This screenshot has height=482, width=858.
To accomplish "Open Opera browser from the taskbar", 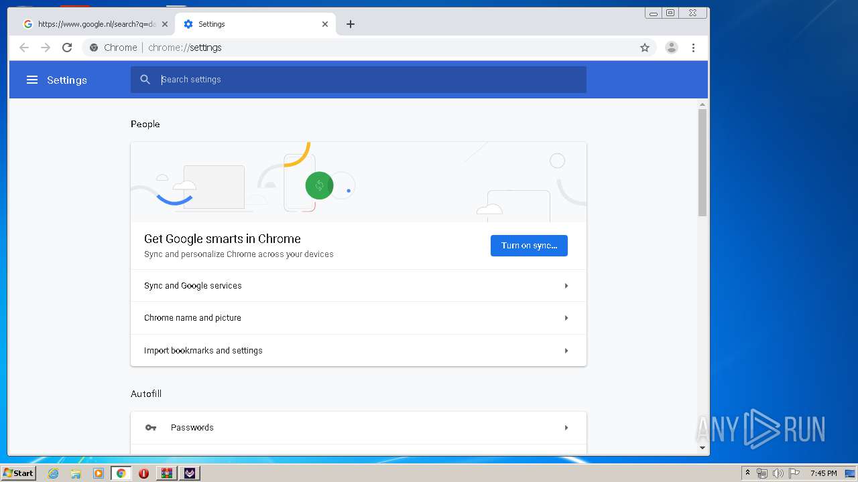I will [143, 473].
